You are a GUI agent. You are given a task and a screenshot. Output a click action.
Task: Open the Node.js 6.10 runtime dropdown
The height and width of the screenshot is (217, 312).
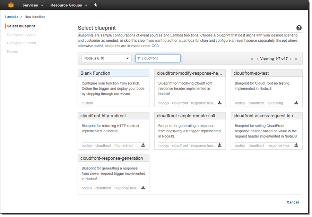click(106, 58)
